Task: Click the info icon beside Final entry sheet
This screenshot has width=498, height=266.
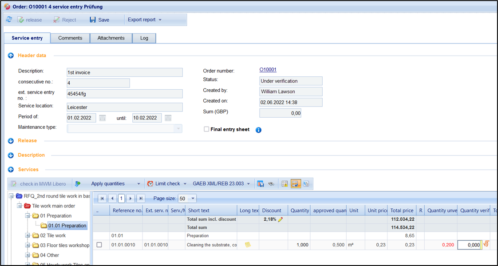Action: (258, 130)
